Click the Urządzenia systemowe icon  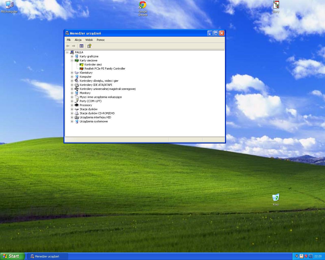coord(77,121)
